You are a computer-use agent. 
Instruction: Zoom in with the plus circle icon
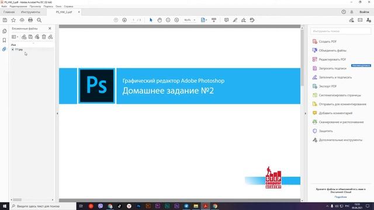tap(176, 20)
